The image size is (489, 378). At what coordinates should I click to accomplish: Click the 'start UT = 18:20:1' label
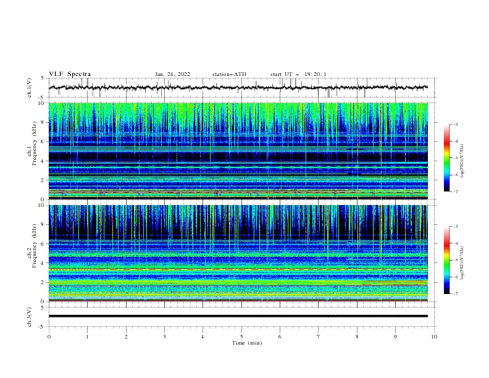[x=298, y=74]
